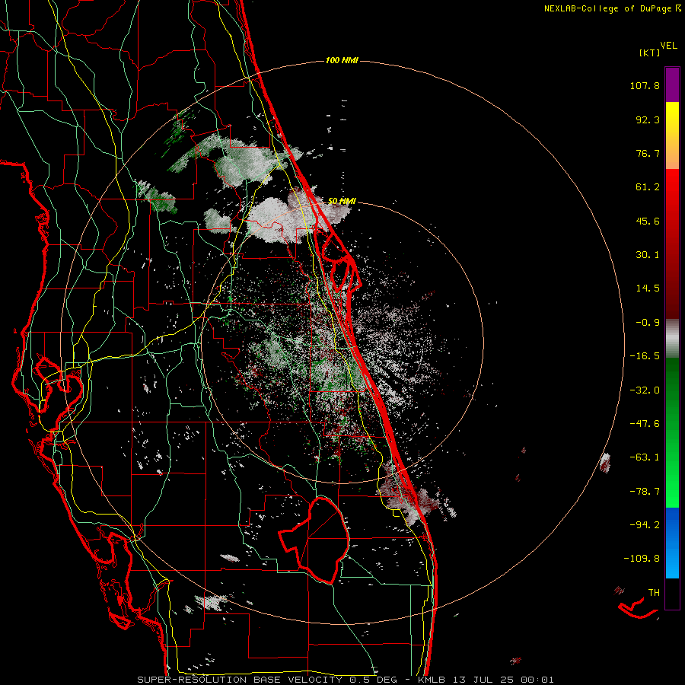
Task: Click the TH label near the scale bottom
Action: pyautogui.click(x=654, y=593)
